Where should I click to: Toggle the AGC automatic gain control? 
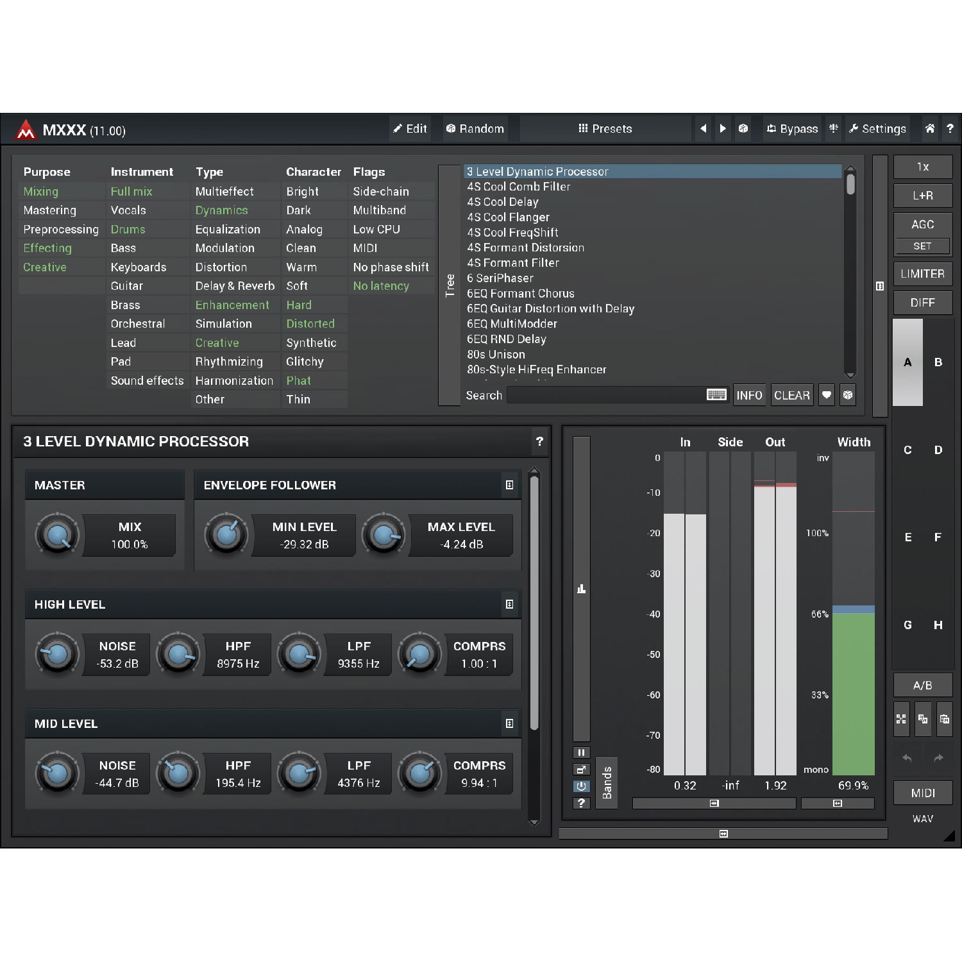point(922,224)
